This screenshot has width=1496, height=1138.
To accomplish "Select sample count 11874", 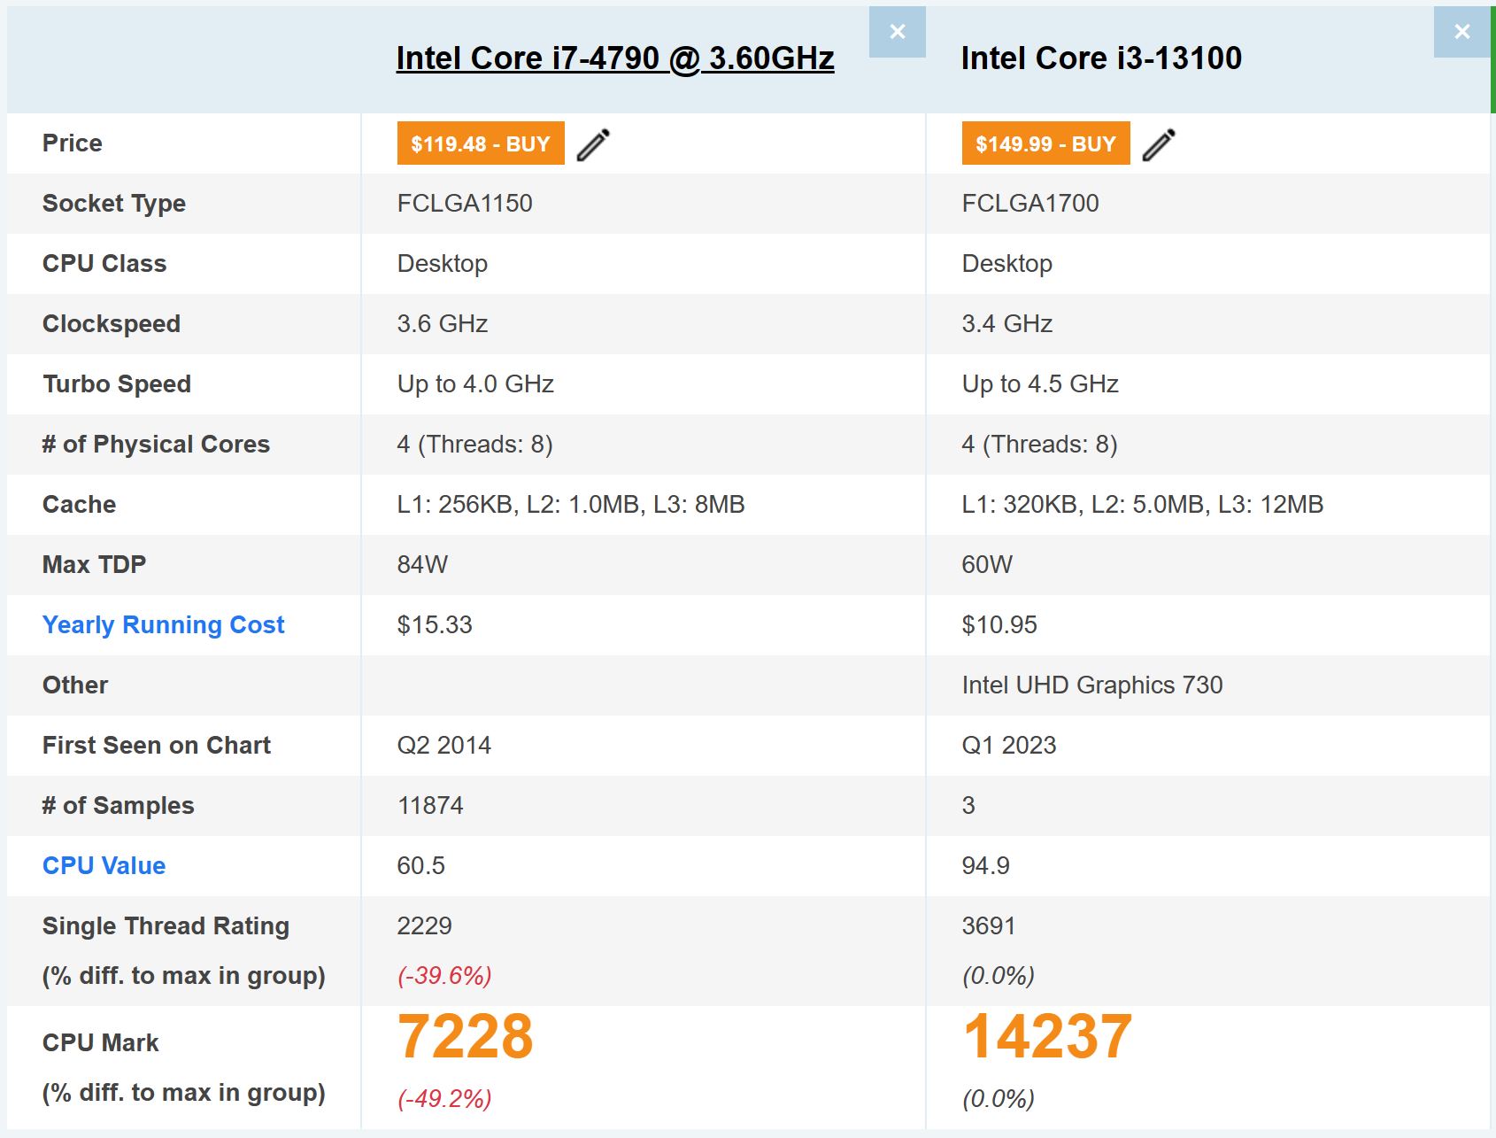I will point(430,806).
